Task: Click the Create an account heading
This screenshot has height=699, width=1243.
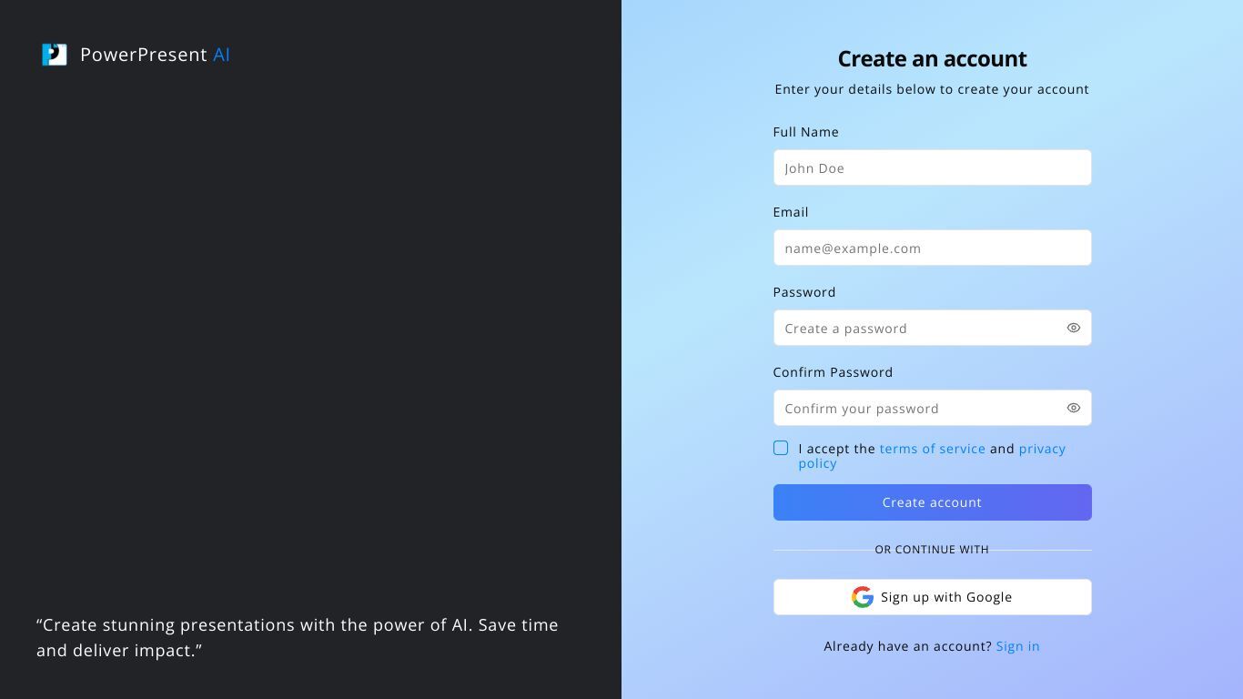Action: click(932, 58)
